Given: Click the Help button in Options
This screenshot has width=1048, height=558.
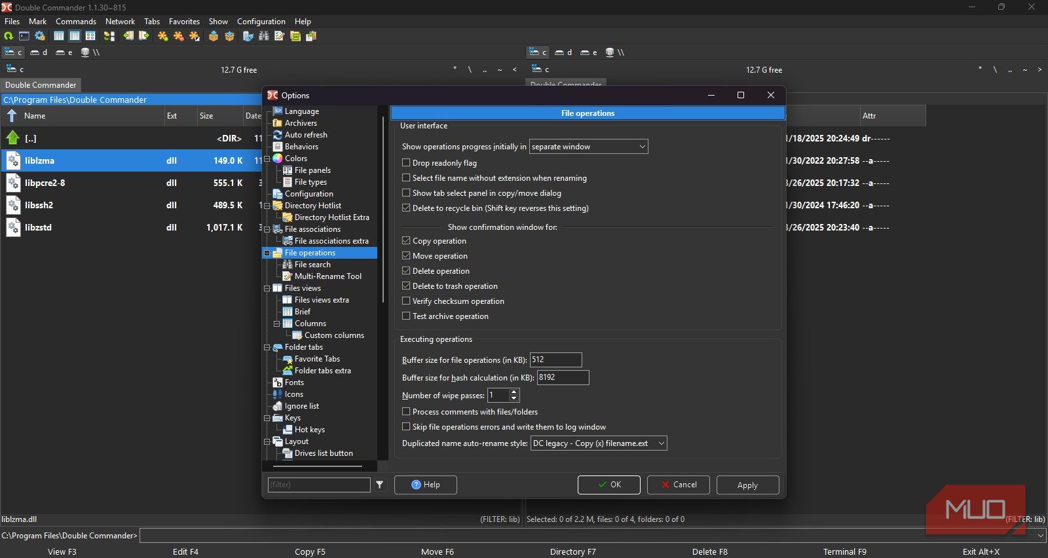Looking at the screenshot, I should (x=426, y=485).
